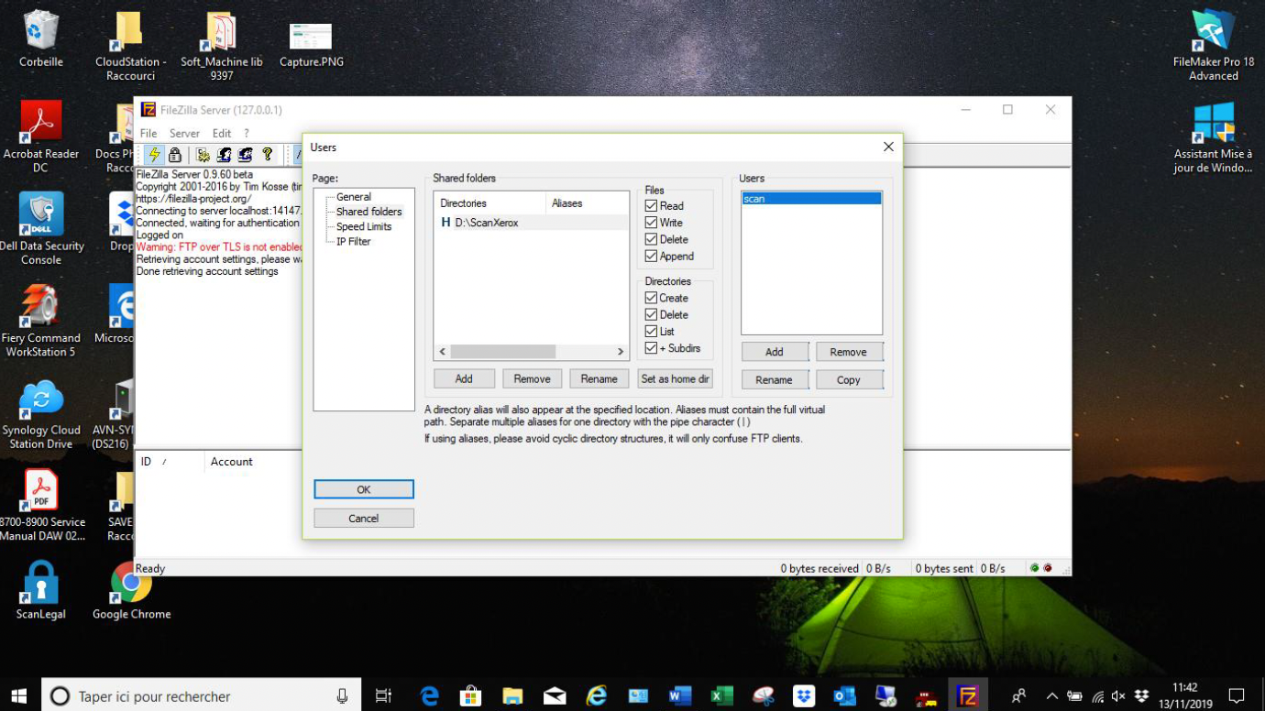Toggle Files Delete permission checkbox

651,239
